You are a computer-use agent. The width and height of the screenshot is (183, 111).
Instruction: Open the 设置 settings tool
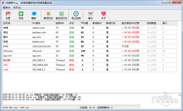8,15
